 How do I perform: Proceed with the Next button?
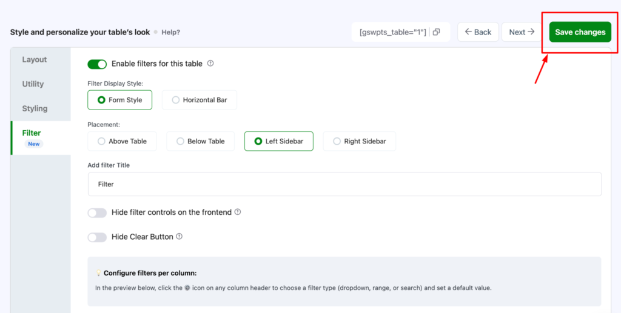[522, 32]
